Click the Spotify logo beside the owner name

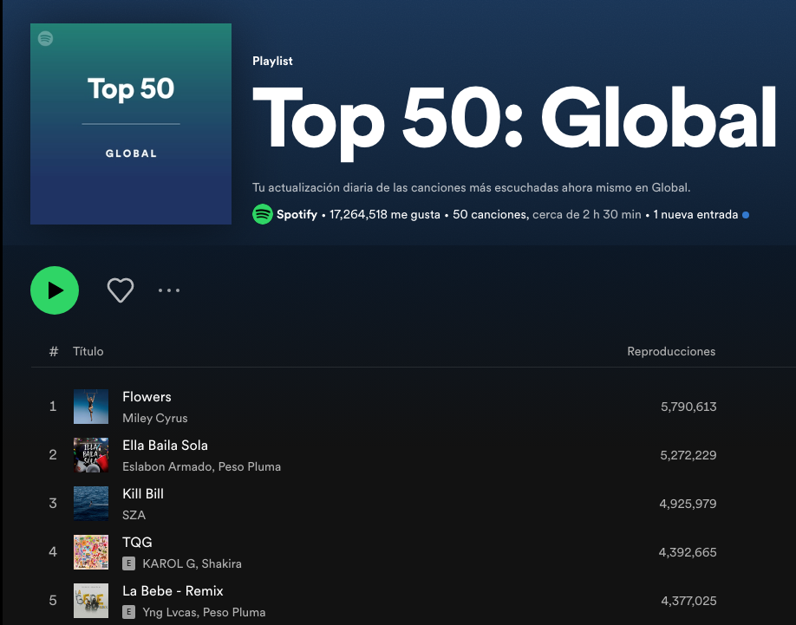pos(262,214)
